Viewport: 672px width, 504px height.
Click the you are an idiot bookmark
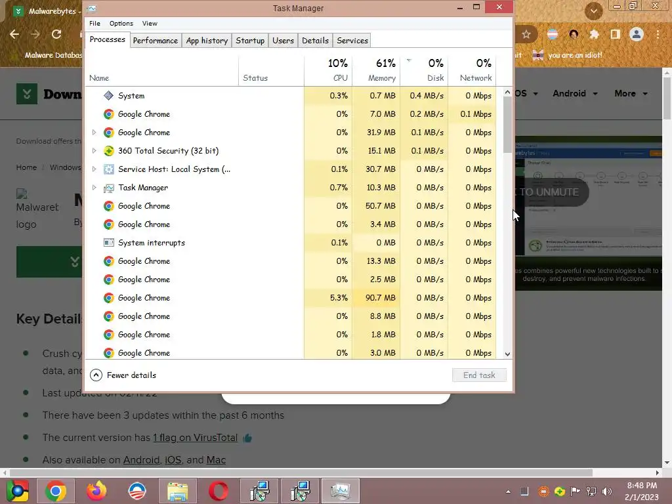[568, 55]
